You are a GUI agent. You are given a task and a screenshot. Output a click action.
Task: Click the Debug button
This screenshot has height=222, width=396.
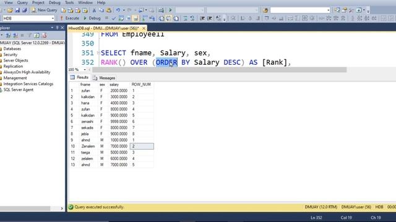click(x=92, y=18)
